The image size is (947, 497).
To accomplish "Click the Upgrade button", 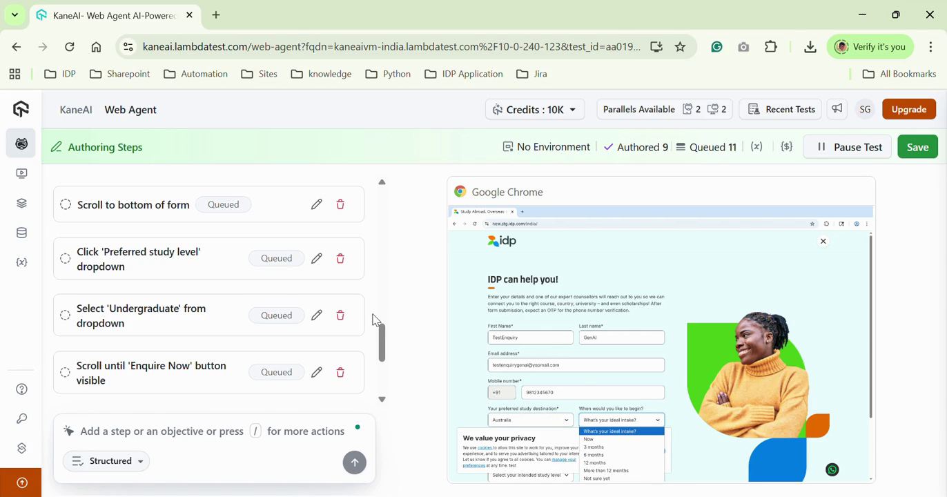I will coord(909,109).
